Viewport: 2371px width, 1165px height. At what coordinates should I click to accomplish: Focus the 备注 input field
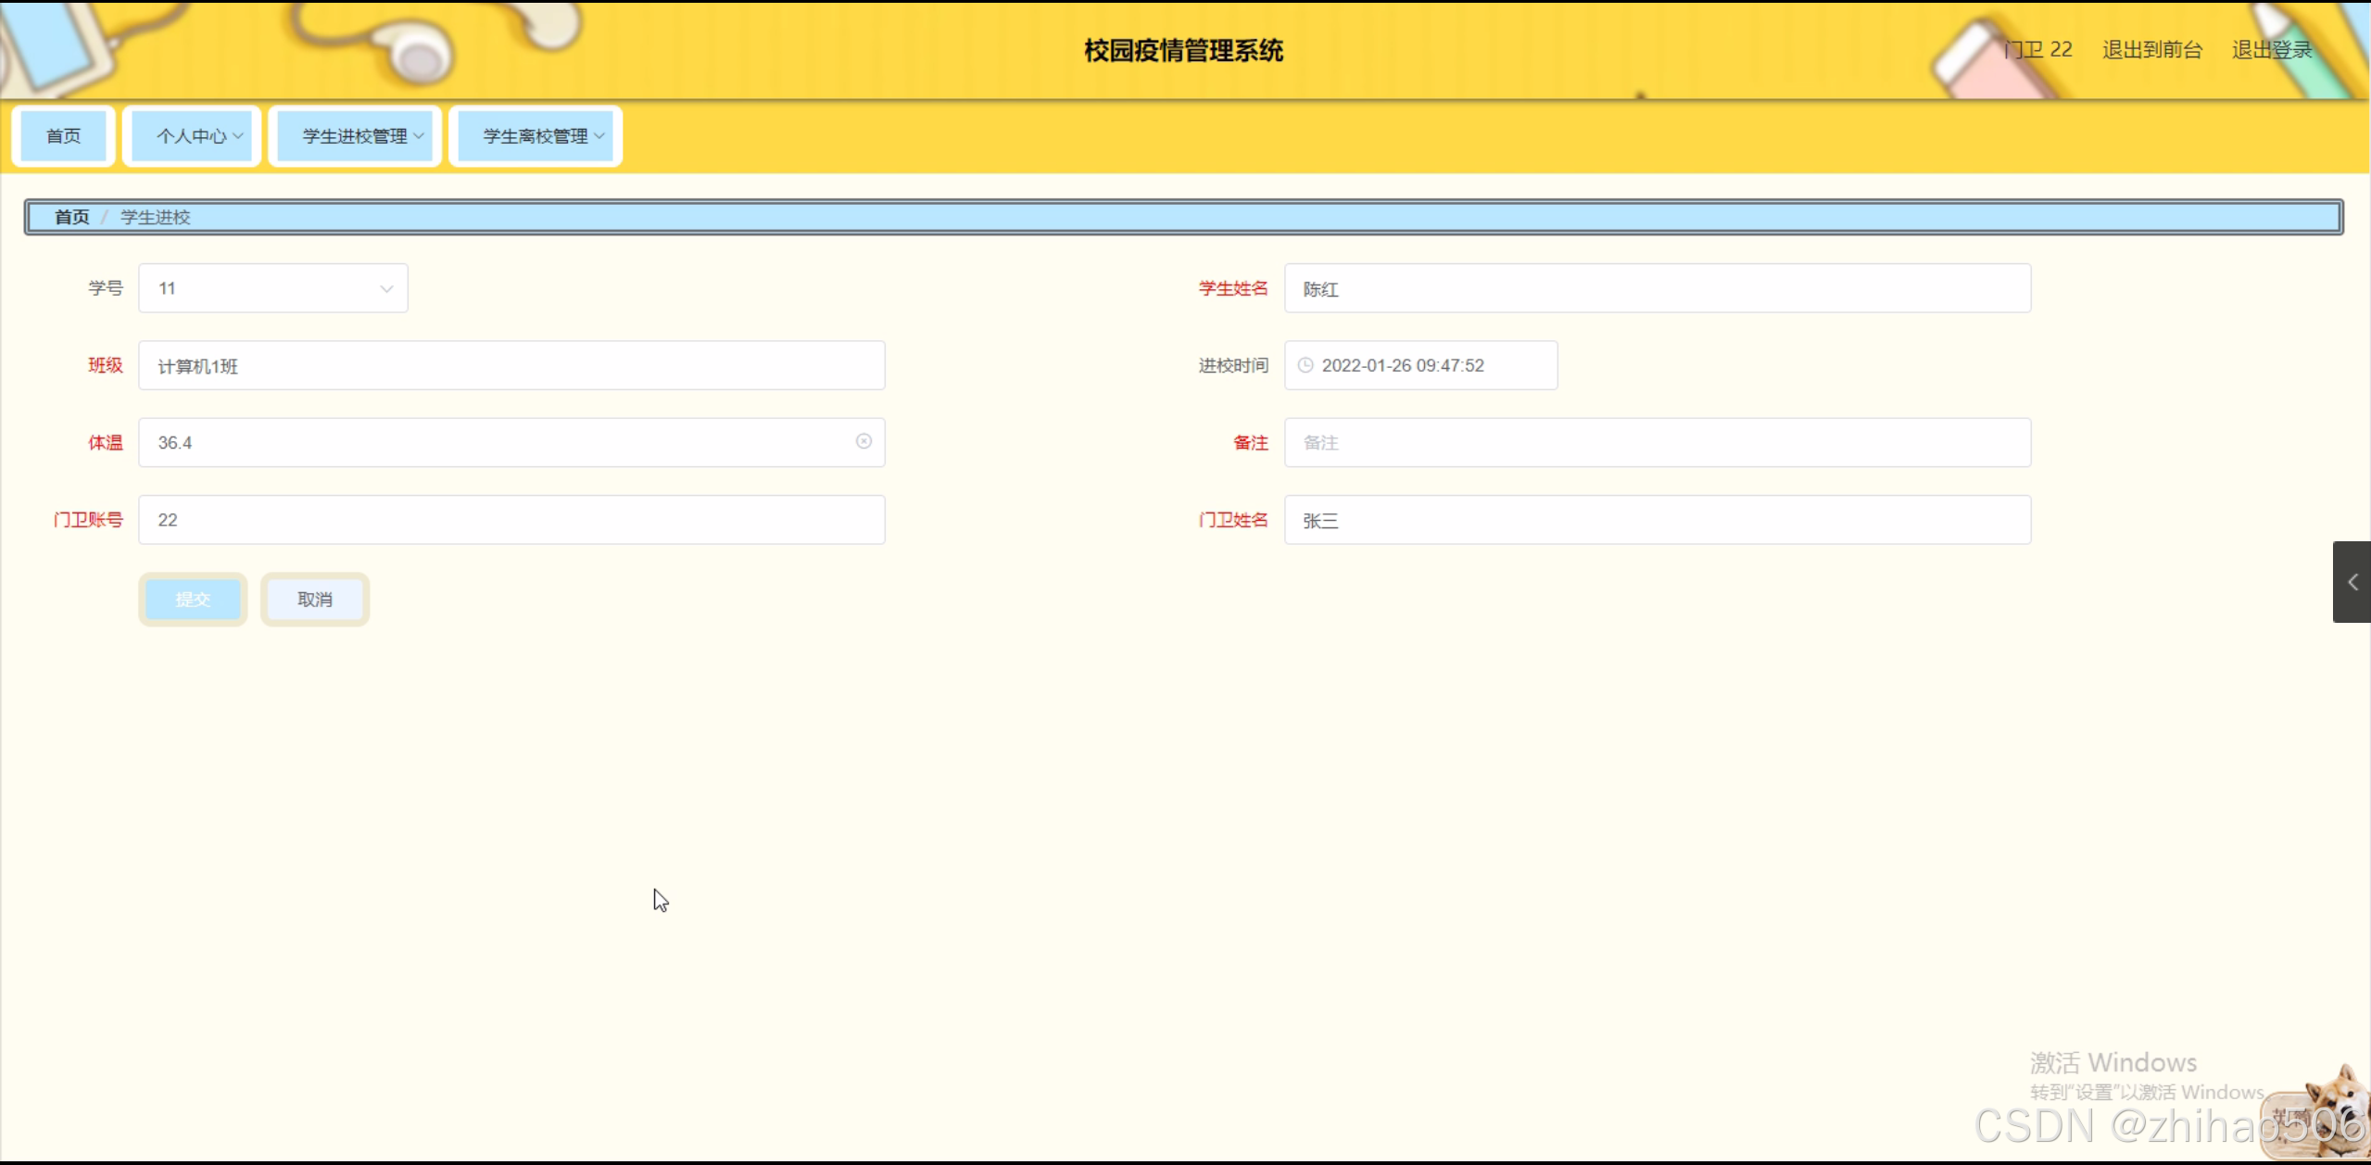pos(1657,443)
